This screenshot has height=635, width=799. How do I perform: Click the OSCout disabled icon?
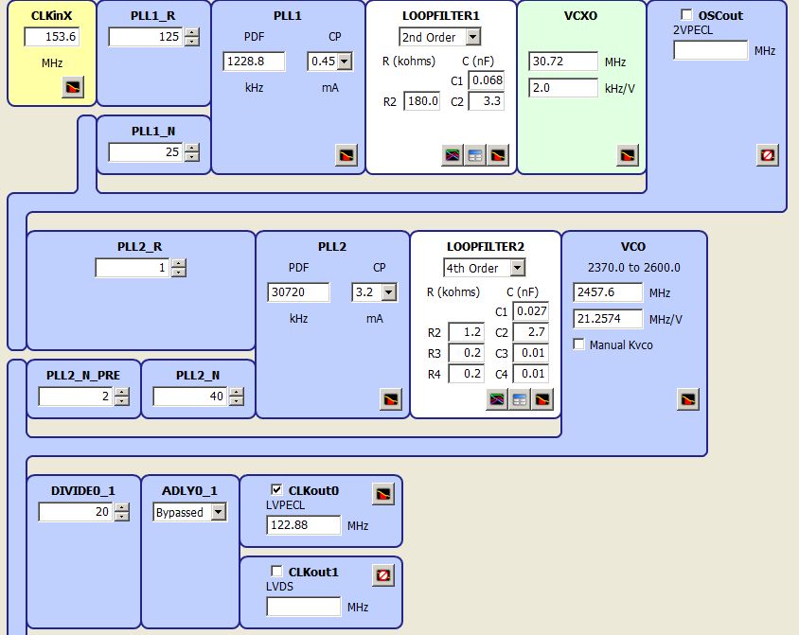(768, 155)
